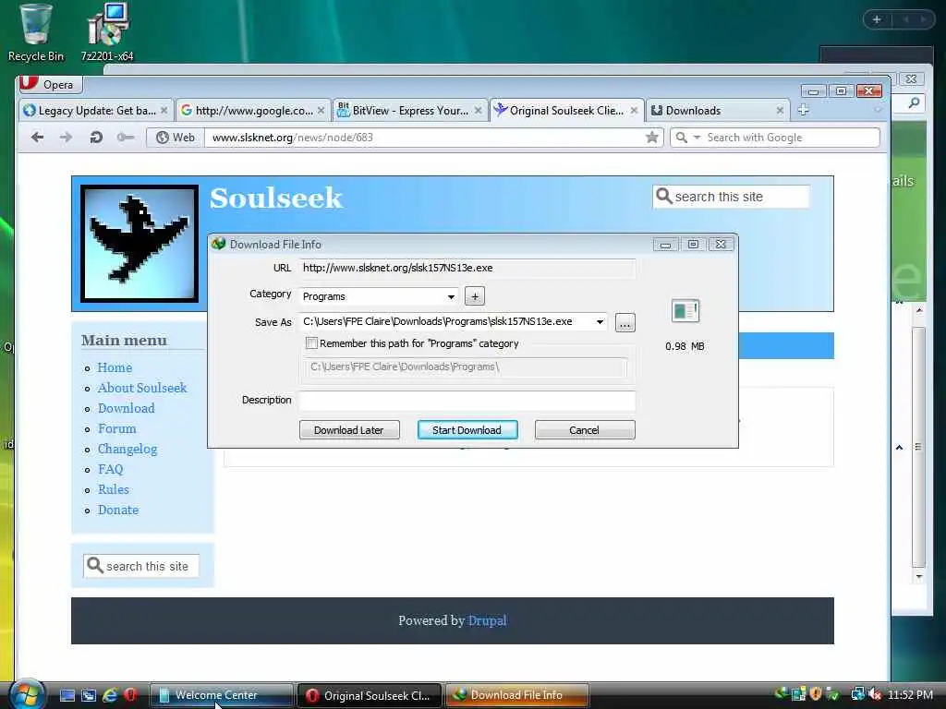
Task: Click the background window's scroll up arrow
Action: pyautogui.click(x=919, y=310)
